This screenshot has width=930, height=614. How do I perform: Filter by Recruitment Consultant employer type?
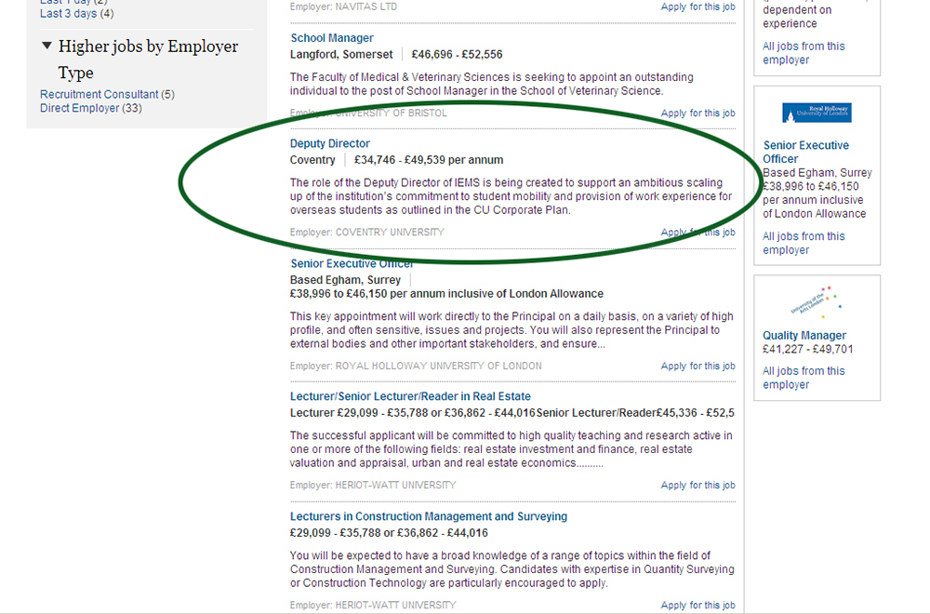(100, 94)
